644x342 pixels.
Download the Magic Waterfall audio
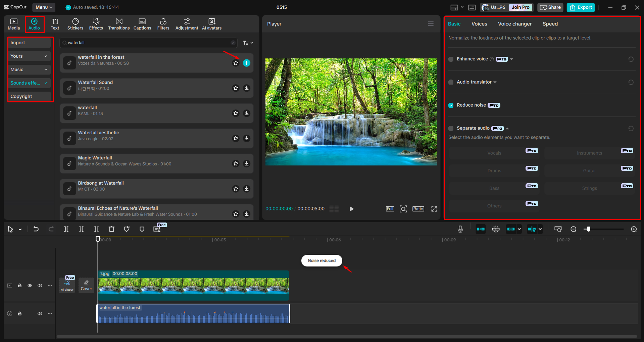pos(247,163)
